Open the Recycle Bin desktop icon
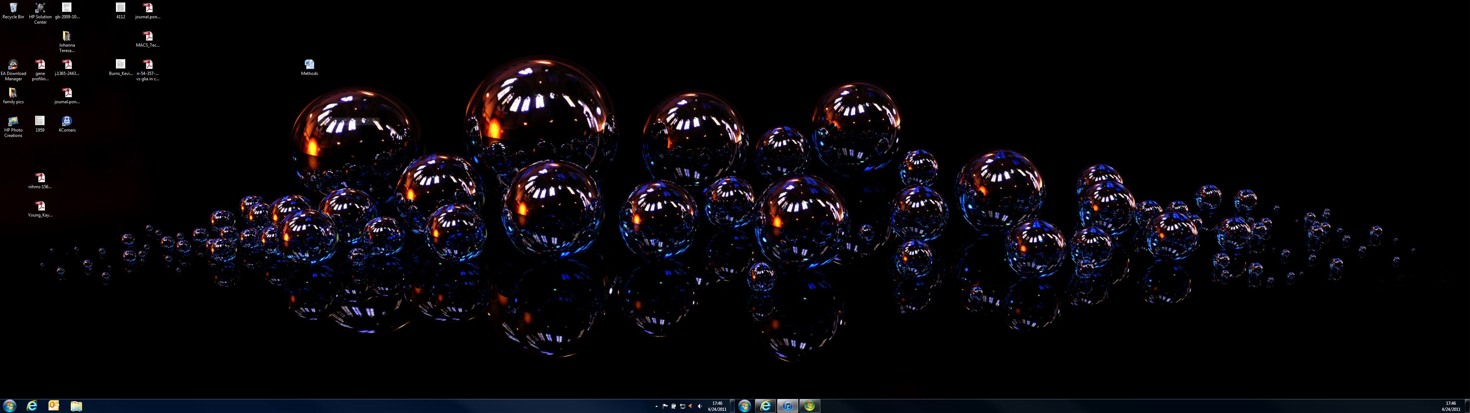 [x=13, y=9]
